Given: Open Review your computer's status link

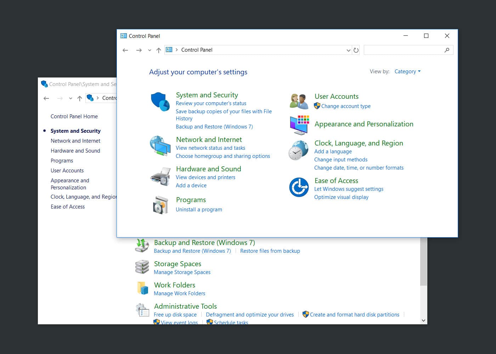Looking at the screenshot, I should pos(211,103).
